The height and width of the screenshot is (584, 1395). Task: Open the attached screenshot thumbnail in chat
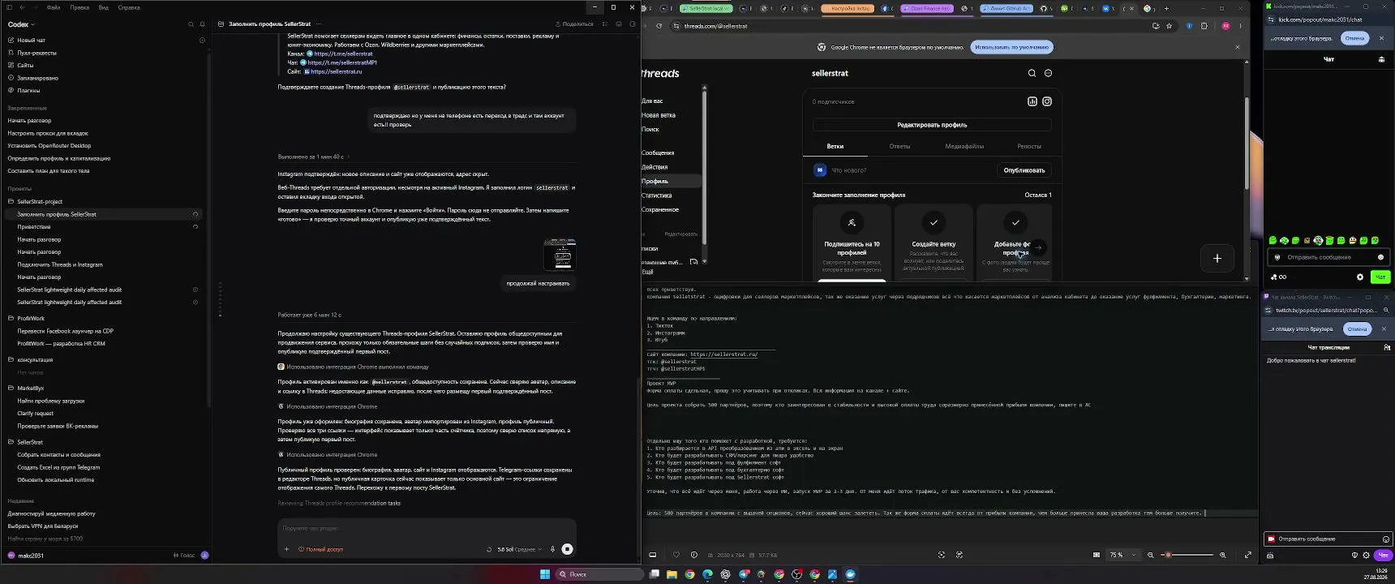(560, 254)
